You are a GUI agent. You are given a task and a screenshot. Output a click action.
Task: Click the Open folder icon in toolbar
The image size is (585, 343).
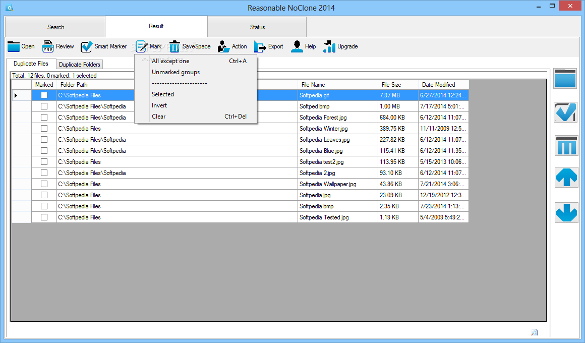coord(14,46)
